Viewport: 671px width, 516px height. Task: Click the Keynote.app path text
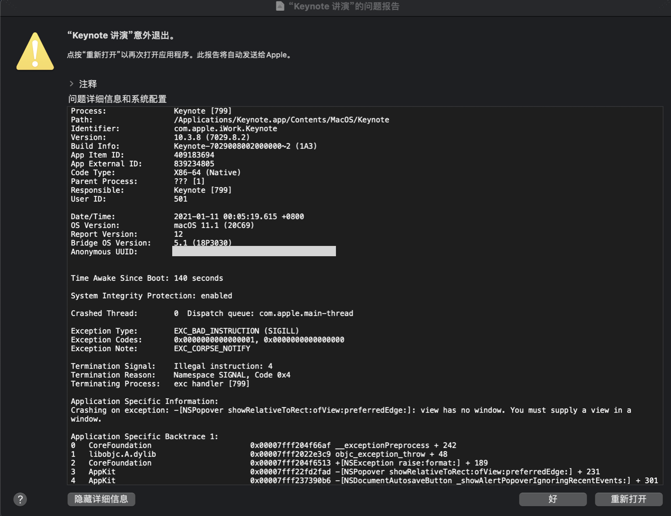point(281,120)
